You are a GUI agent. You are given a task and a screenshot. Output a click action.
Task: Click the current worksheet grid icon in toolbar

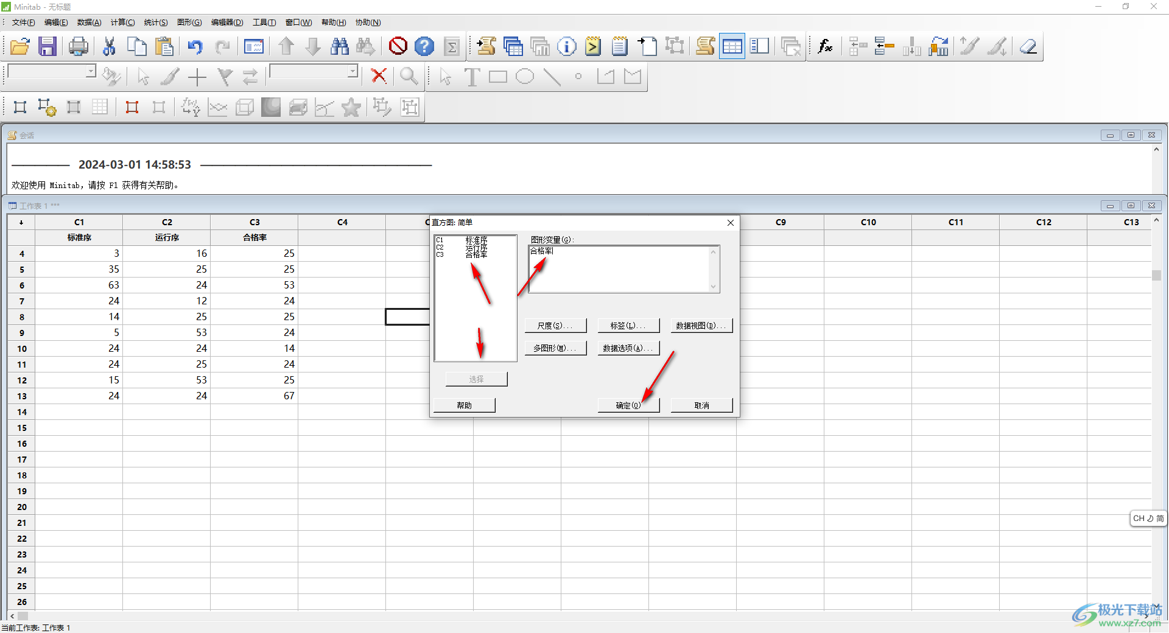(x=732, y=46)
